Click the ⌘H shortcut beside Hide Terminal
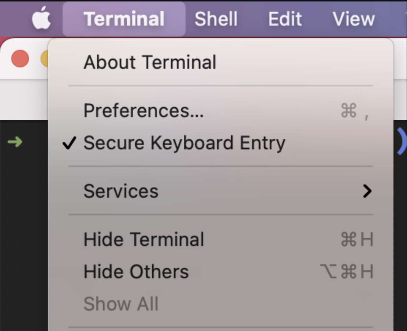This screenshot has width=407, height=331. tap(357, 239)
